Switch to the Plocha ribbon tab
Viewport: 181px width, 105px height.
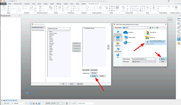pyautogui.click(x=39, y=4)
